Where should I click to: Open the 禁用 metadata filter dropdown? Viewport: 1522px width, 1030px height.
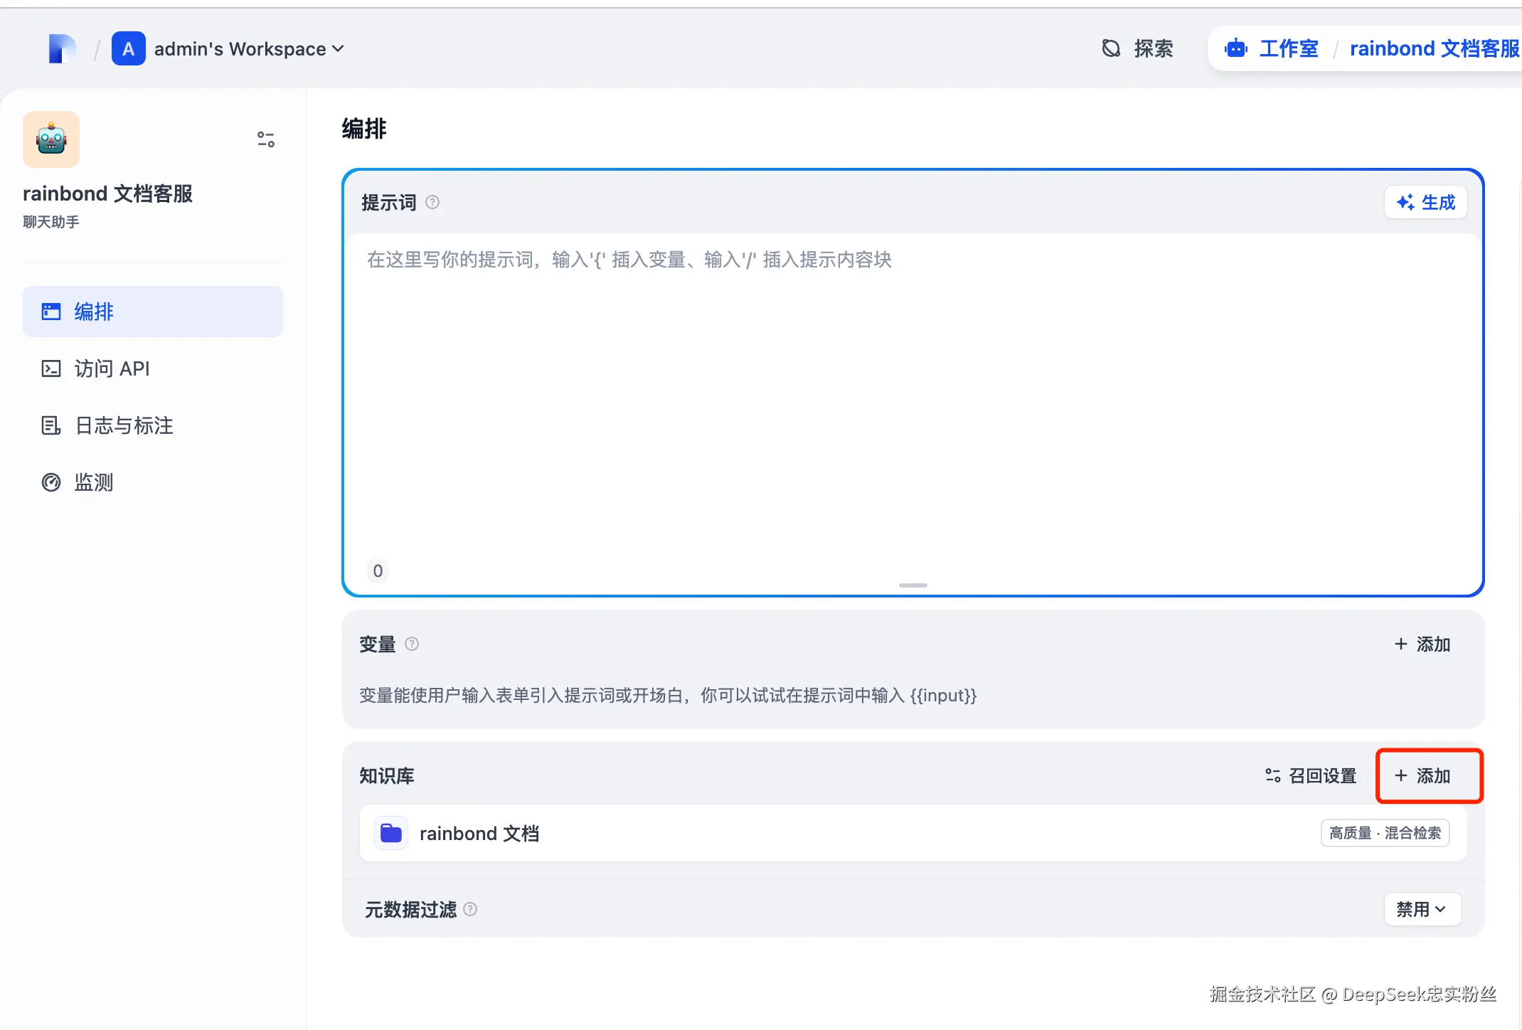click(x=1422, y=909)
